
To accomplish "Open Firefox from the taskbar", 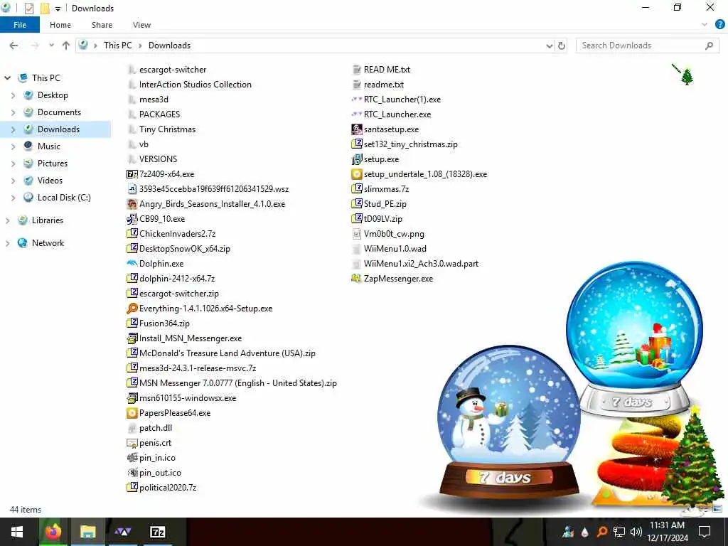I will point(53,532).
